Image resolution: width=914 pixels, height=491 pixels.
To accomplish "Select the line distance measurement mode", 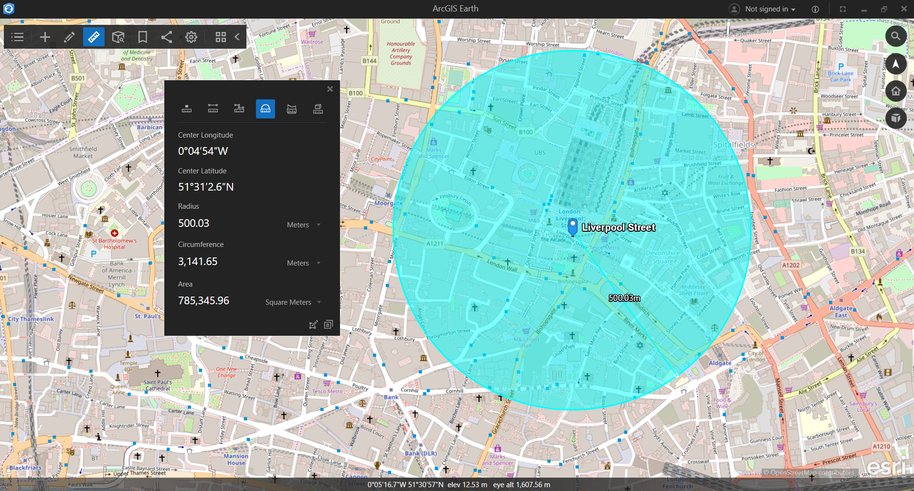I will click(x=213, y=109).
